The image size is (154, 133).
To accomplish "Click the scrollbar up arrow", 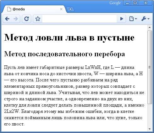I will coord(150,27).
